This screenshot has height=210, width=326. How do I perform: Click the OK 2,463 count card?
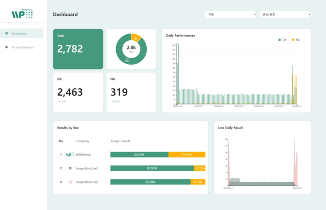78,92
